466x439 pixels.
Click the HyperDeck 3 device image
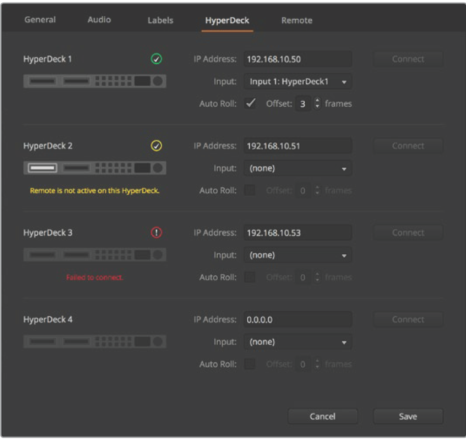(x=95, y=255)
